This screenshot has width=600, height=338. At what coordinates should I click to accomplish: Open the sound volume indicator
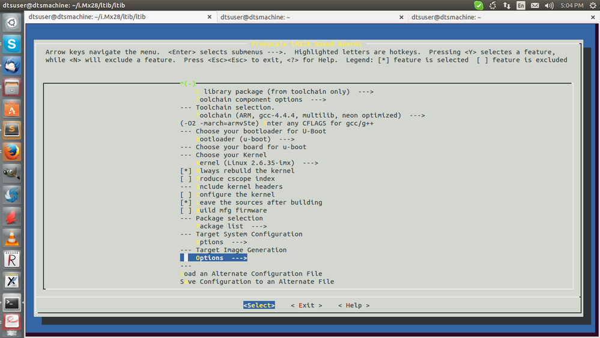[x=549, y=5]
